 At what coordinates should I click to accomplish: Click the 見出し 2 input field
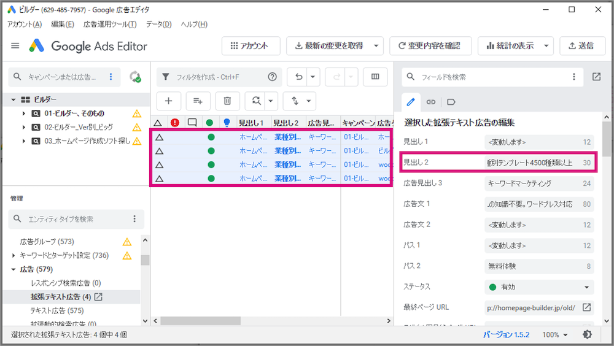[x=539, y=163]
